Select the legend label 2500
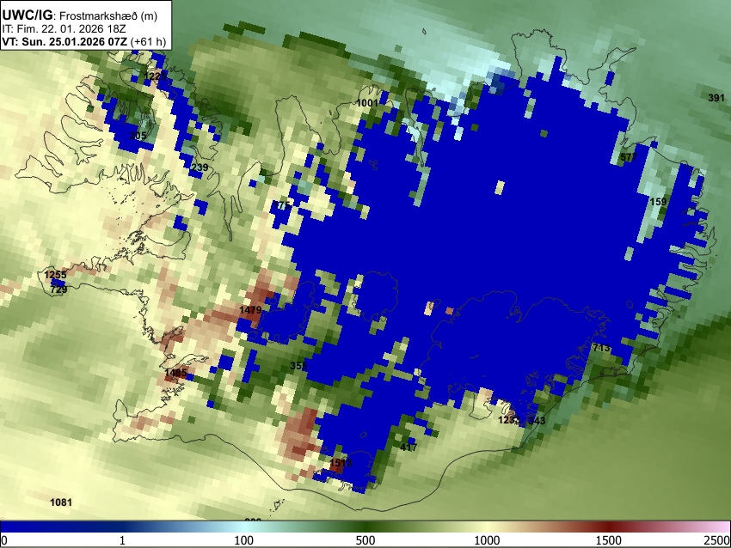Image resolution: width=731 pixels, height=548 pixels. 717,540
